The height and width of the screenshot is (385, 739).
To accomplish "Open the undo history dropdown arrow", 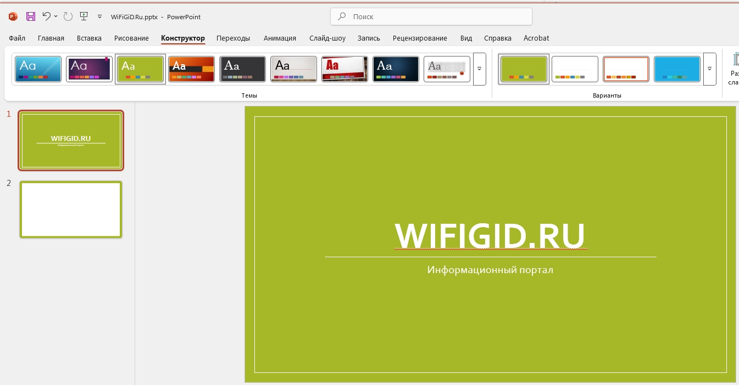I will tap(56, 16).
